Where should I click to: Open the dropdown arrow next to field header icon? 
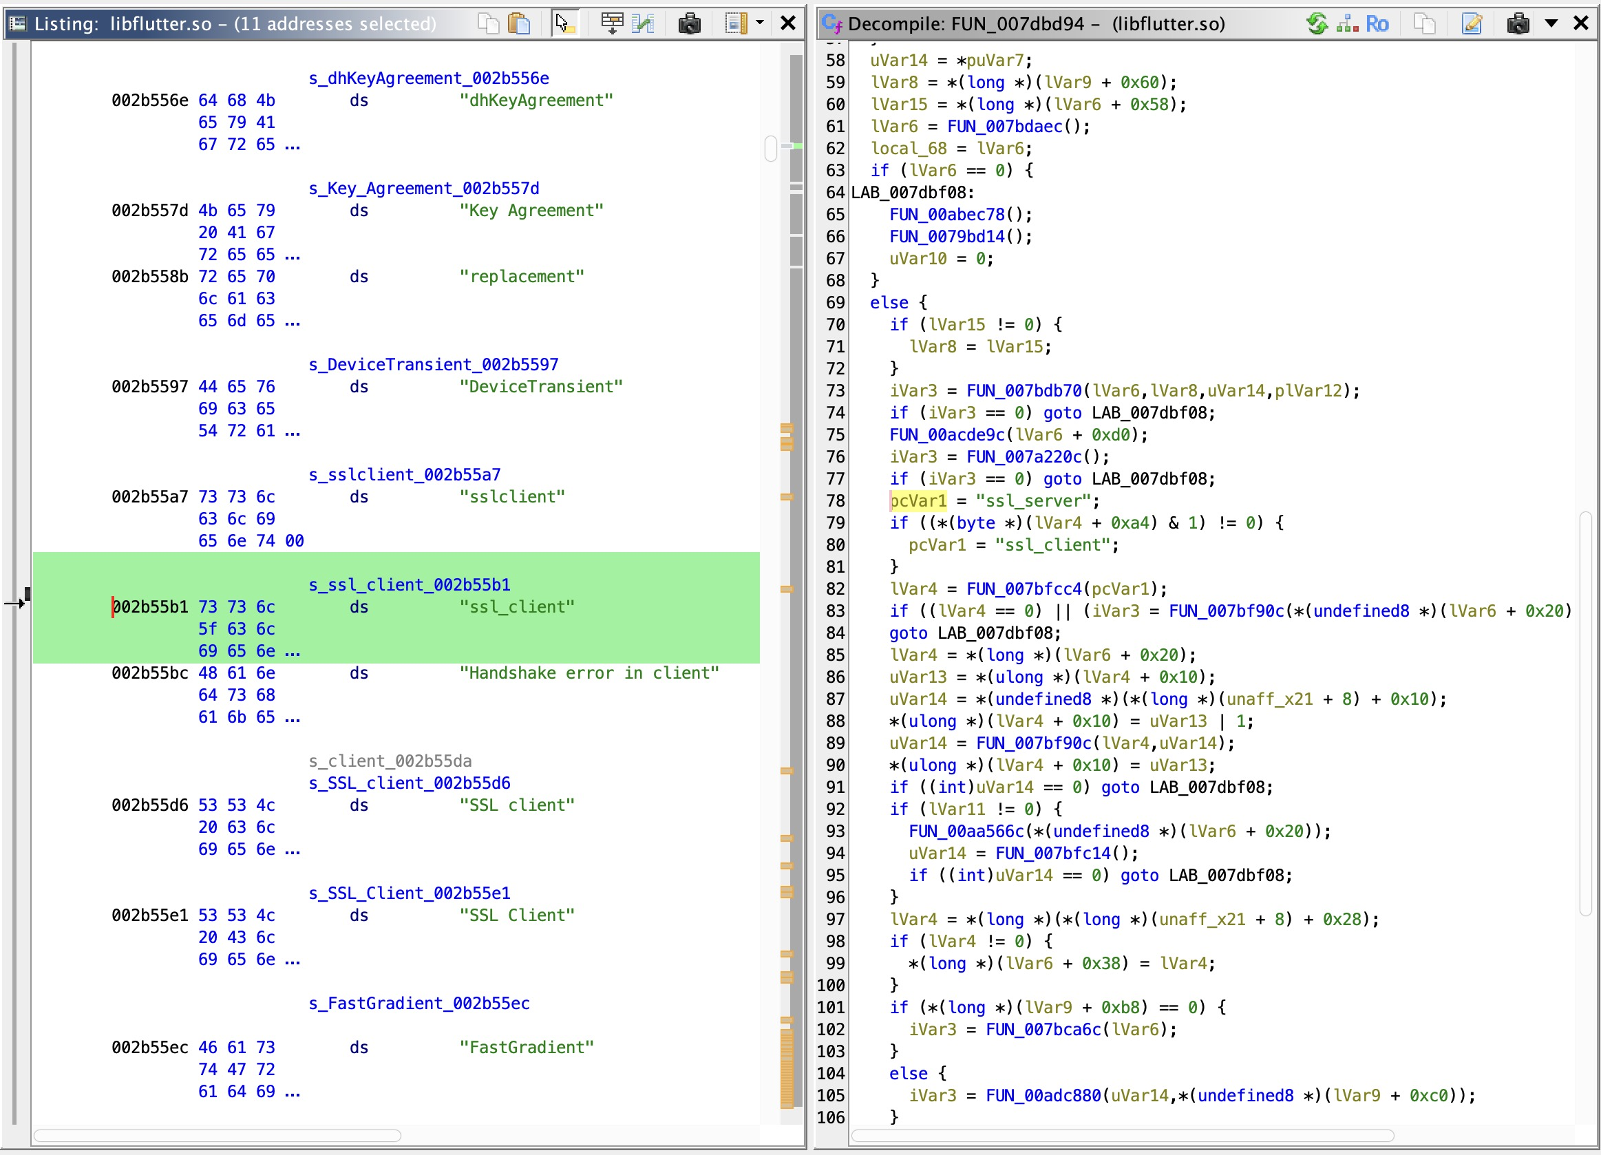(760, 23)
